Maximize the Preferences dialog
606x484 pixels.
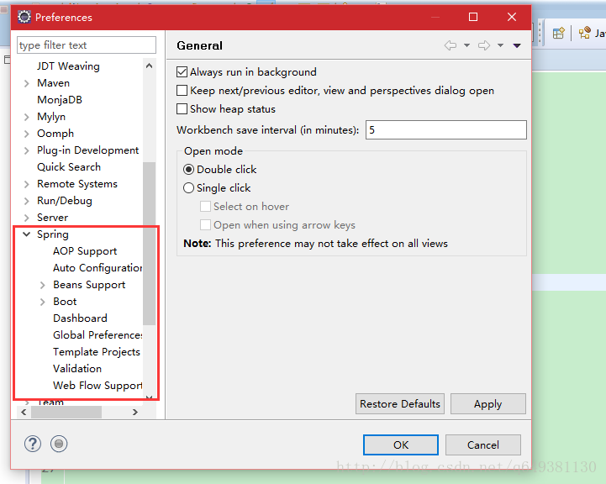[473, 17]
